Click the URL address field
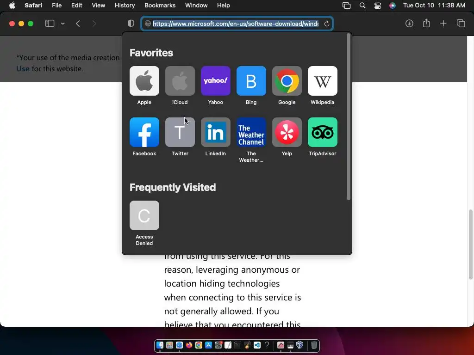 [x=237, y=24]
